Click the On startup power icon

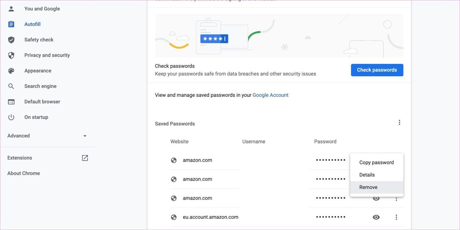[x=11, y=117]
